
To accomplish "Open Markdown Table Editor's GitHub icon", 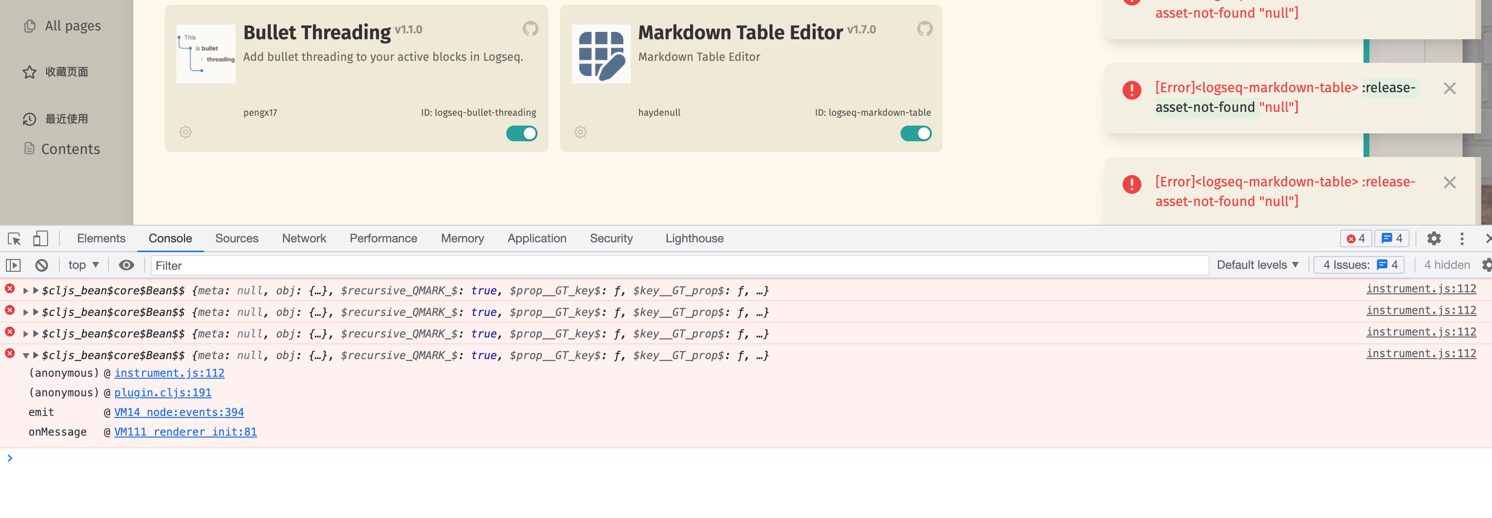I will pyautogui.click(x=925, y=28).
